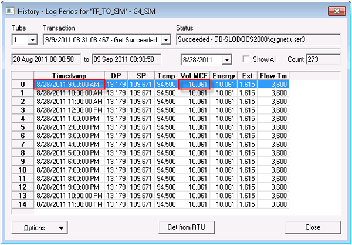Click SP value 109.670 in row 13

tap(141, 196)
